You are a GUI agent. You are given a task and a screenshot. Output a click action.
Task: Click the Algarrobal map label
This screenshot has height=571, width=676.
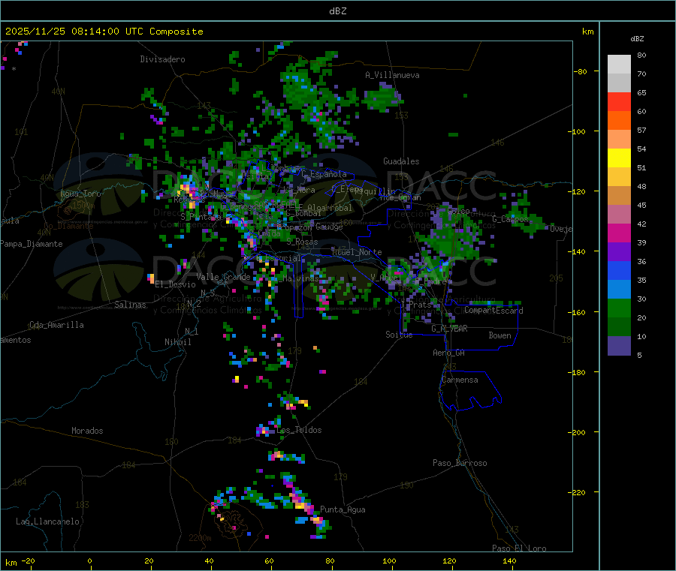pyautogui.click(x=330, y=208)
